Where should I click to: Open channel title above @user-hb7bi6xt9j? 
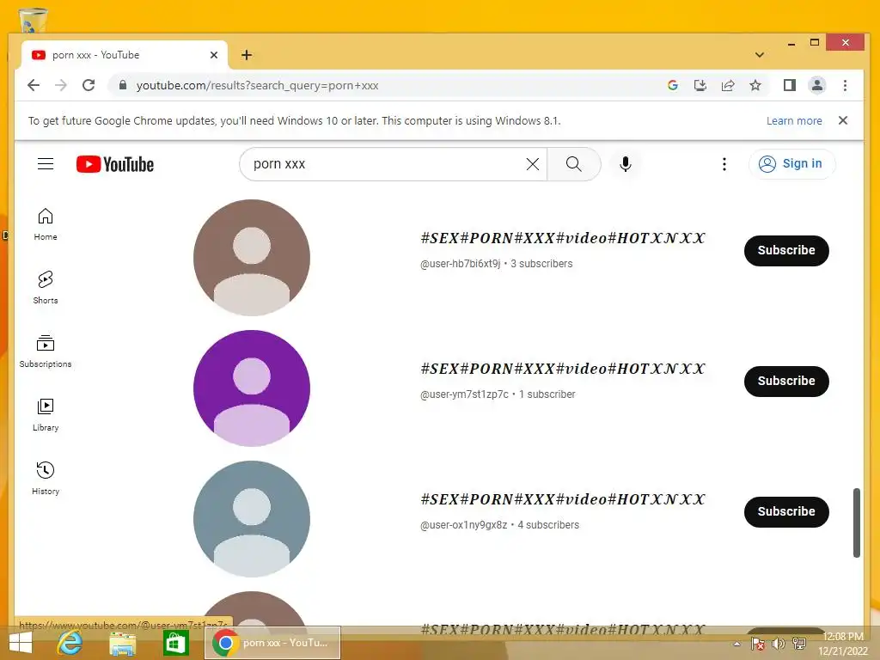pyautogui.click(x=562, y=239)
